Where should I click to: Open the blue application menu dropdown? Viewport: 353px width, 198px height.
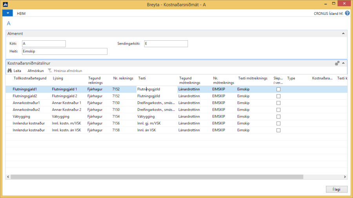click(x=7, y=13)
